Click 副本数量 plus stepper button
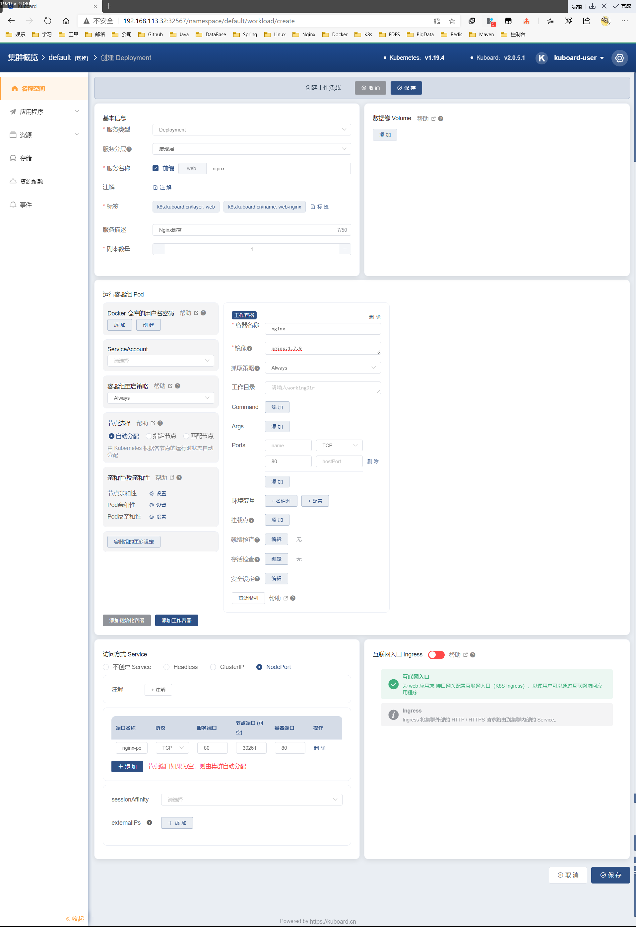Viewport: 636px width, 927px height. (x=345, y=249)
